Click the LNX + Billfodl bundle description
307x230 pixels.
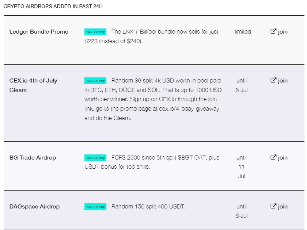point(164,32)
